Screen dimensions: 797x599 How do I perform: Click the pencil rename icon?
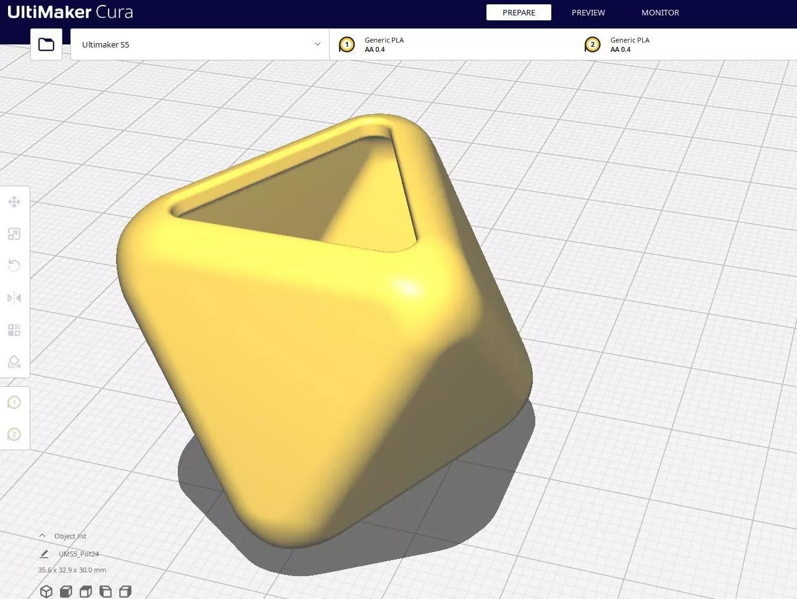(44, 554)
